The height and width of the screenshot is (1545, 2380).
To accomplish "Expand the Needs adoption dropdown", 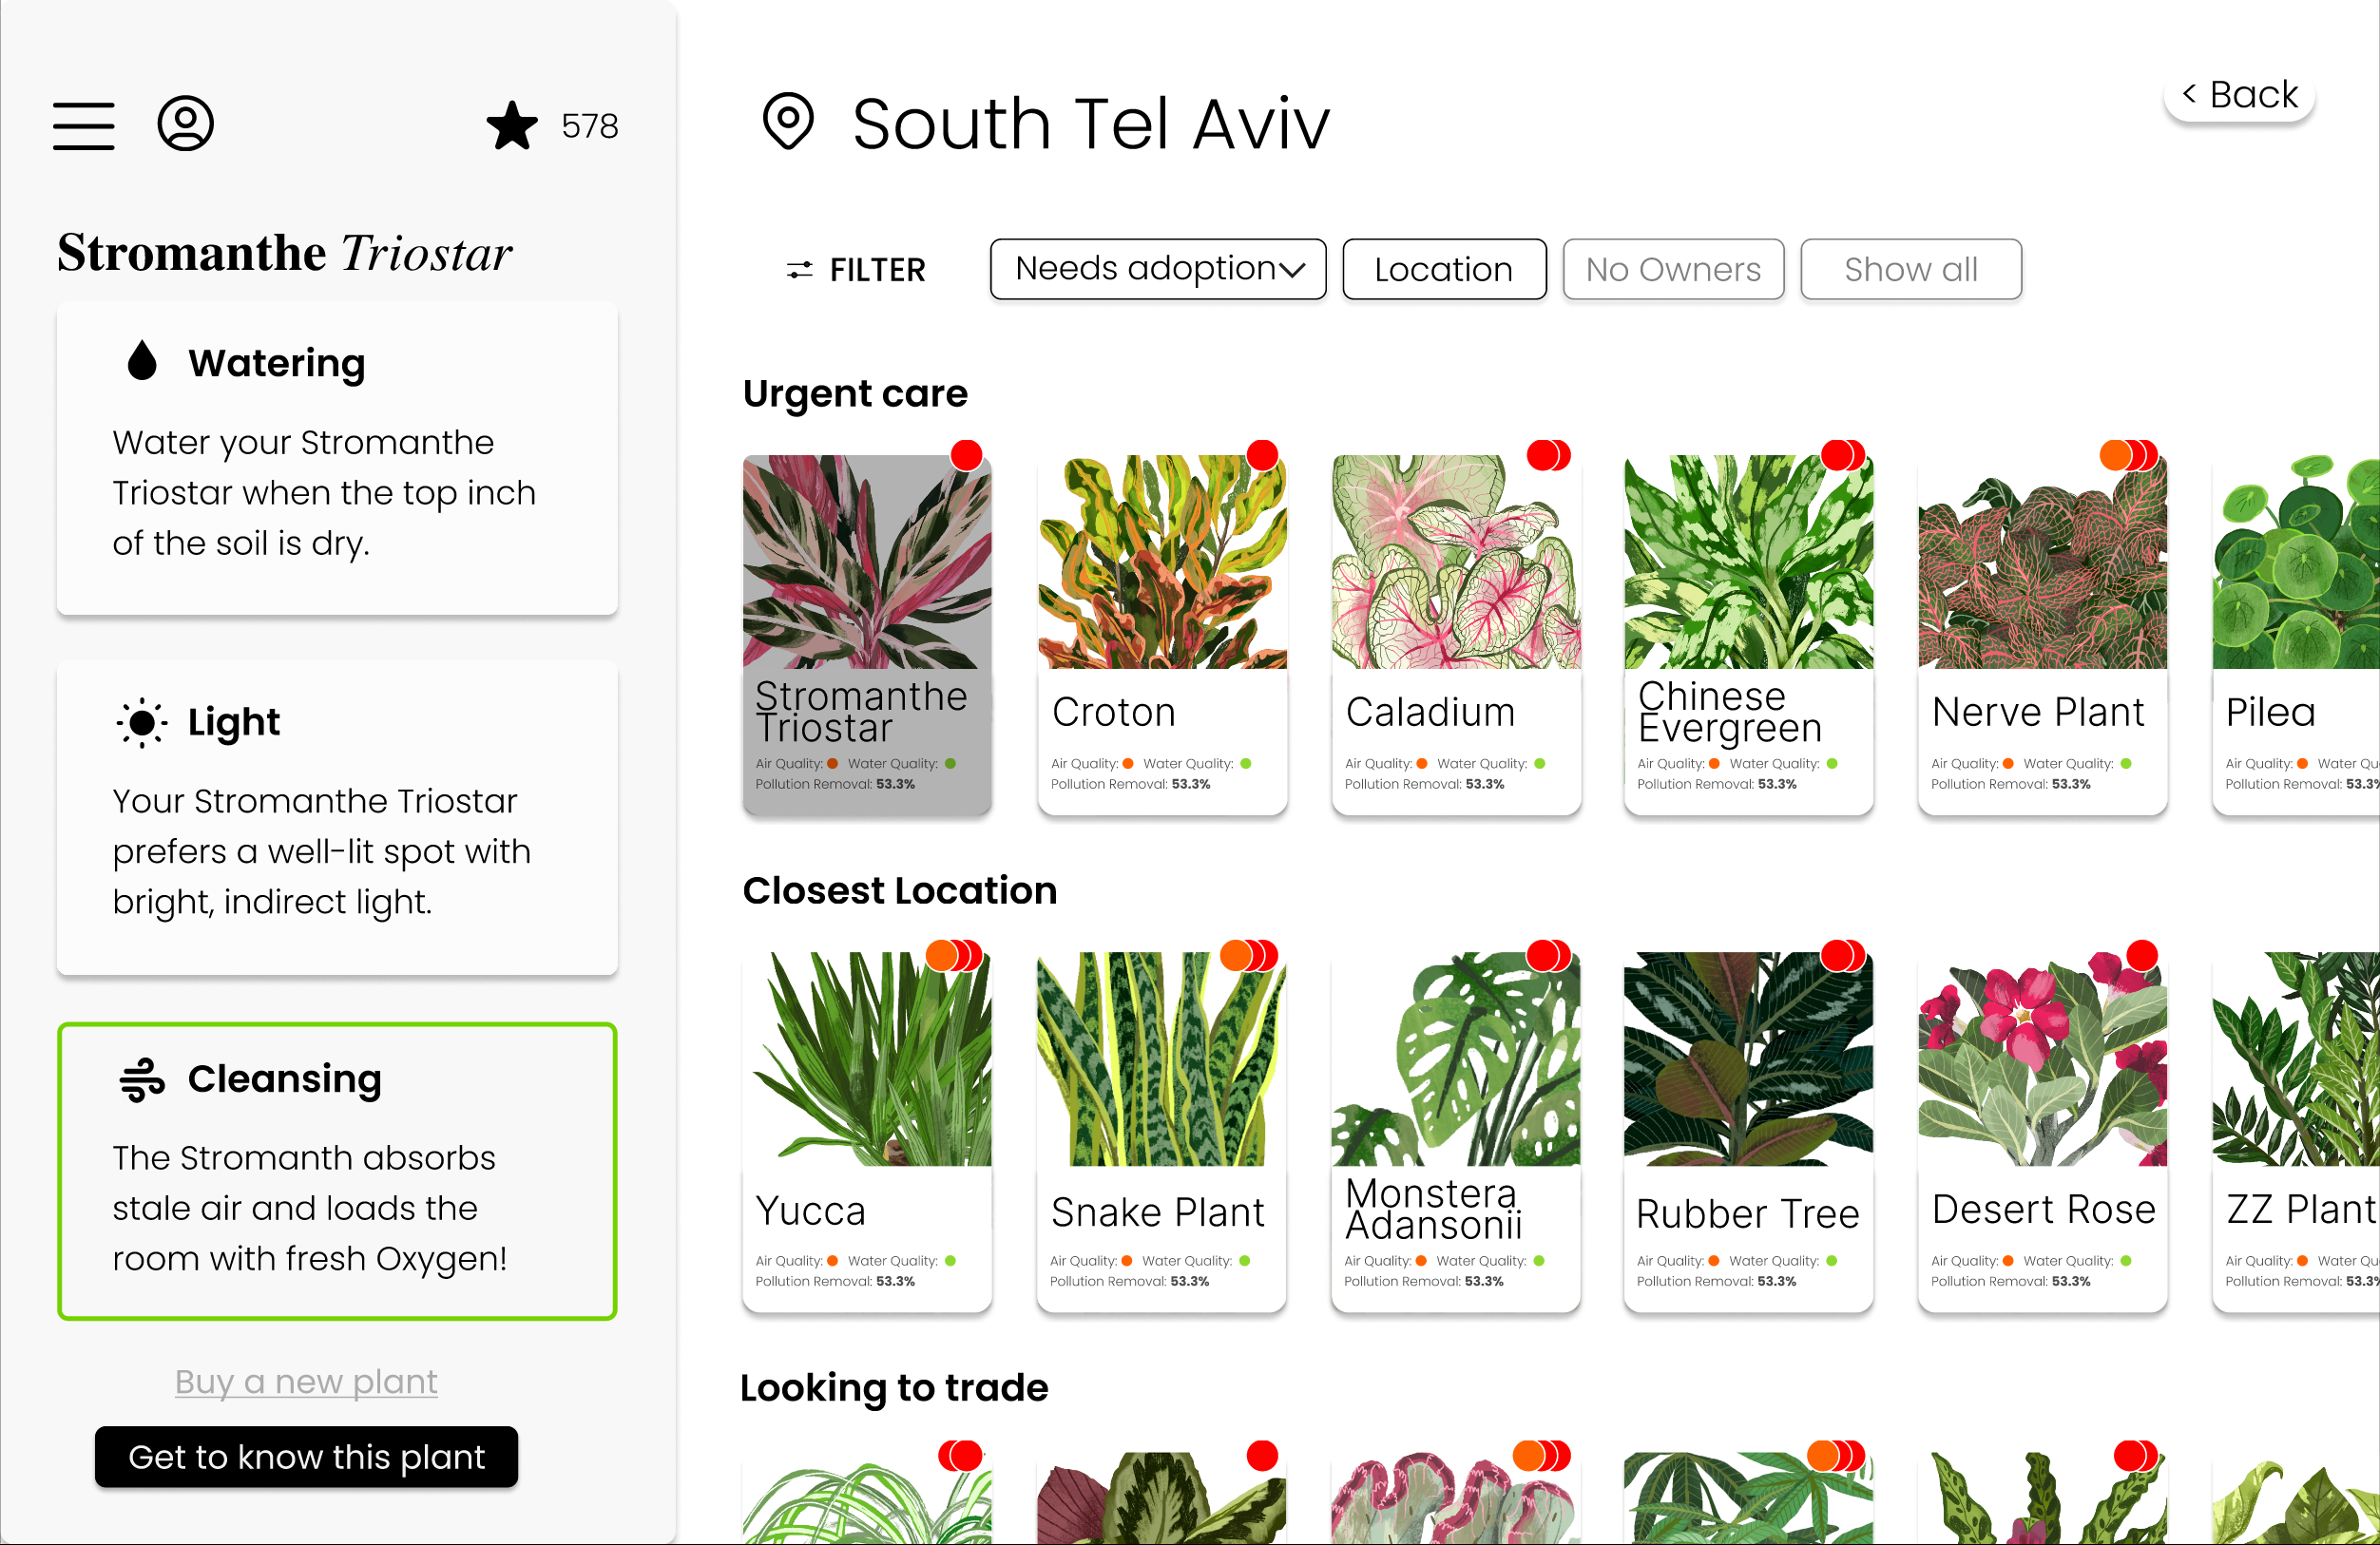I will pyautogui.click(x=1158, y=269).
